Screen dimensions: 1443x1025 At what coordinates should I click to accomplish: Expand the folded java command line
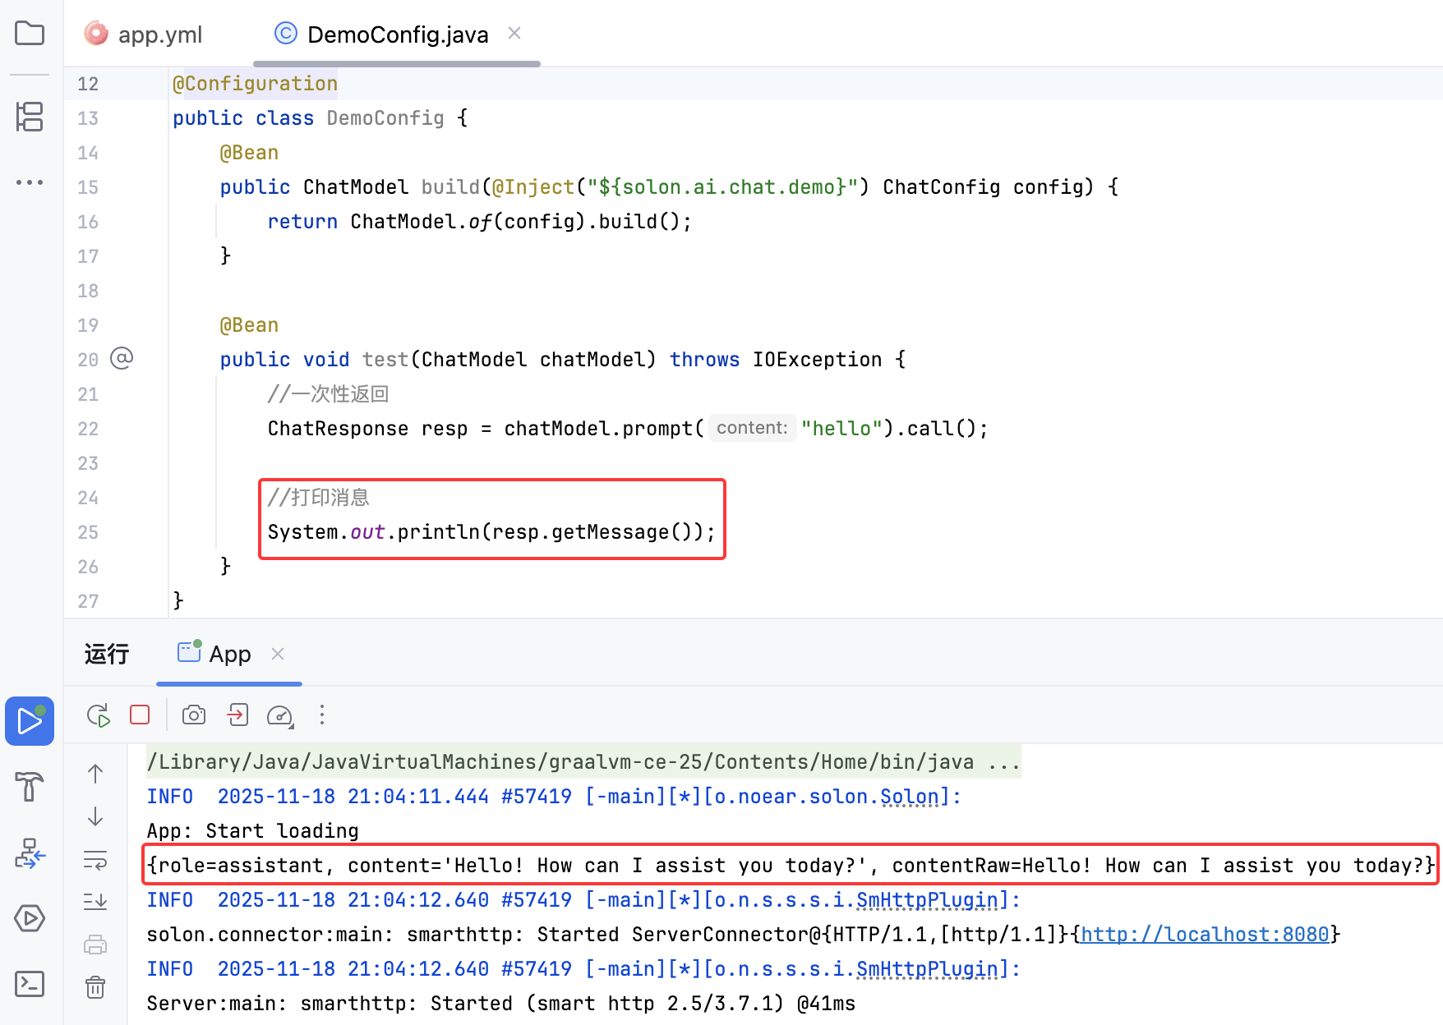(1004, 762)
